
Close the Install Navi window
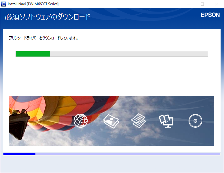pyautogui.click(x=217, y=4)
